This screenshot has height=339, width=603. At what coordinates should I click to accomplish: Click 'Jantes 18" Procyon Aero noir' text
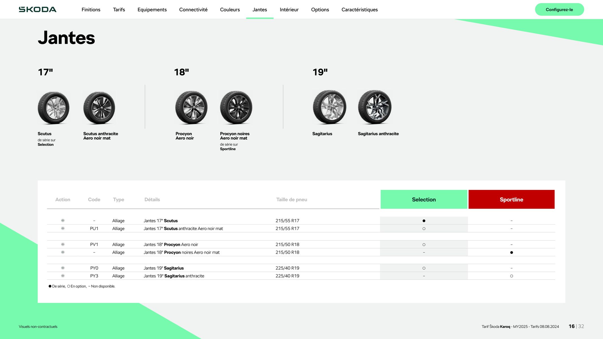[x=171, y=245]
